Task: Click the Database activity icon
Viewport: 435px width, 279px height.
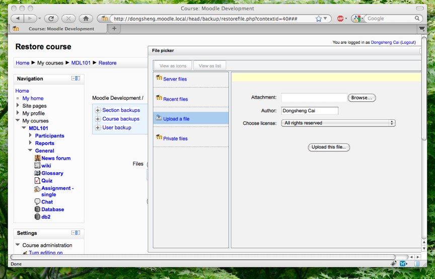Action: (x=37, y=210)
